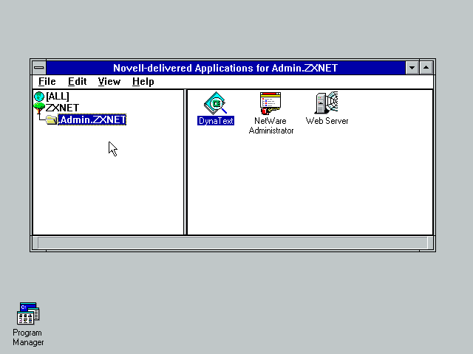Select the NetWare Administrator icon
The image size is (473, 354).
(271, 103)
